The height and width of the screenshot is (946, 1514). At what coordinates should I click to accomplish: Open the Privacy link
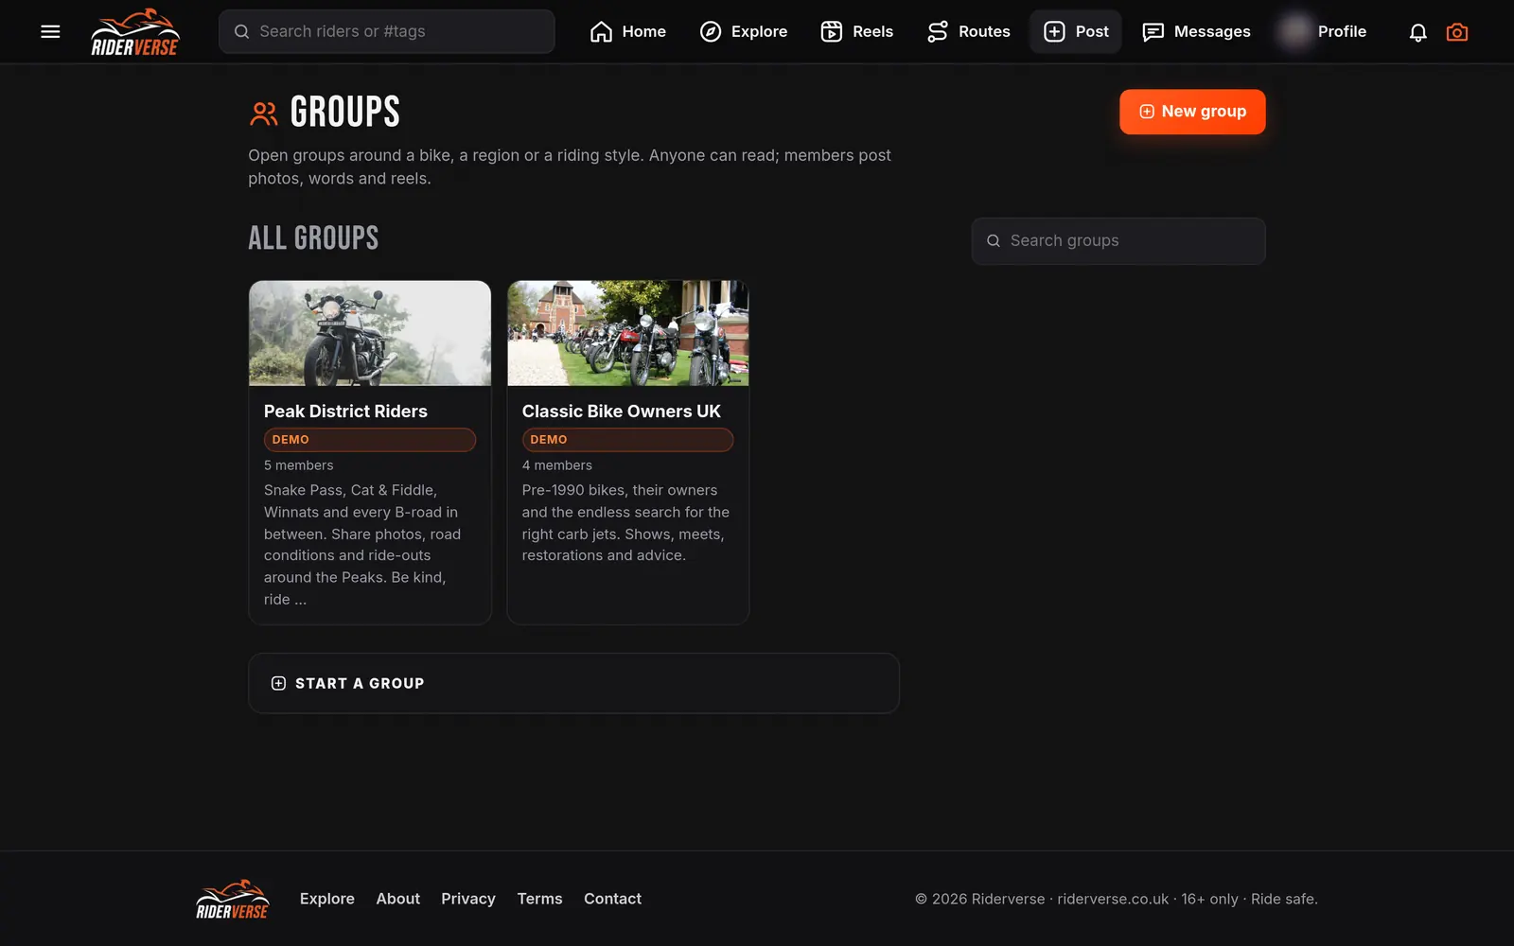468,899
